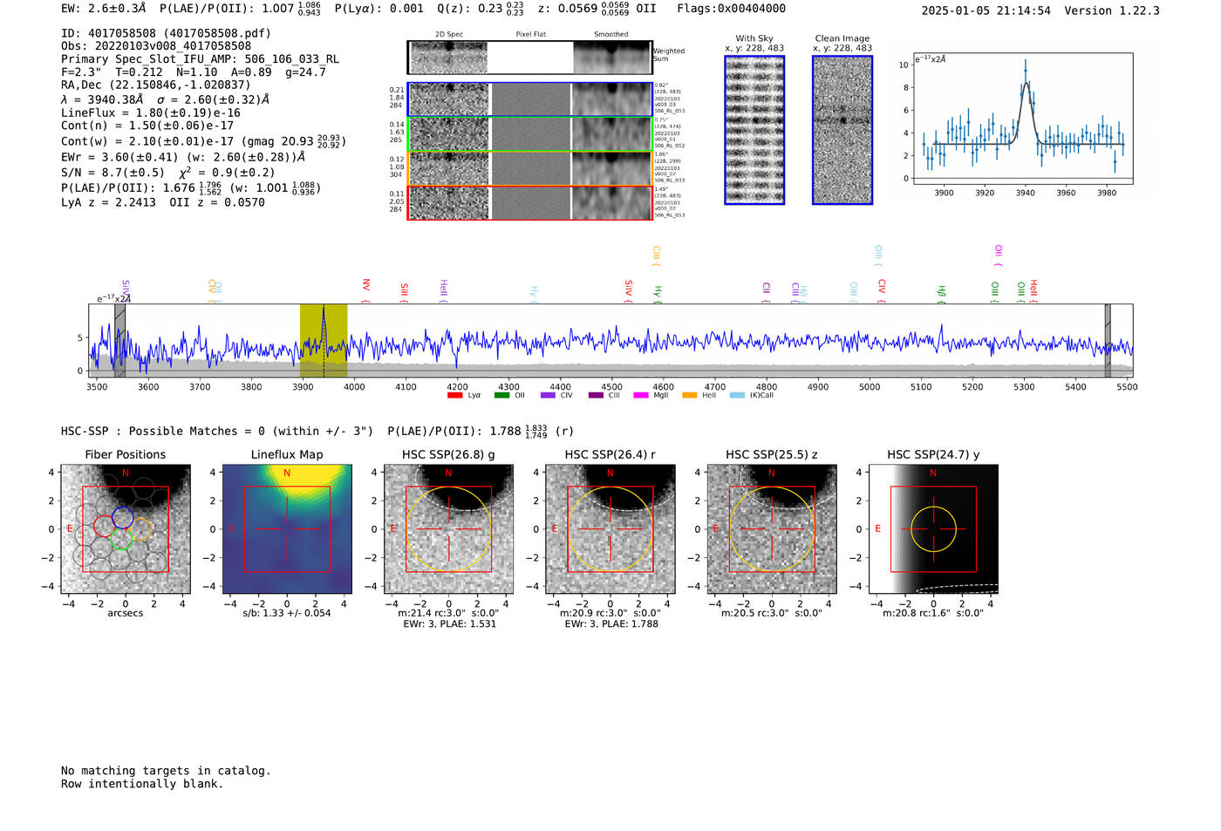This screenshot has height=831, width=1221.
Task: Click the 's/b: 1.33 +/- 0.054' caption
Action: point(287,613)
